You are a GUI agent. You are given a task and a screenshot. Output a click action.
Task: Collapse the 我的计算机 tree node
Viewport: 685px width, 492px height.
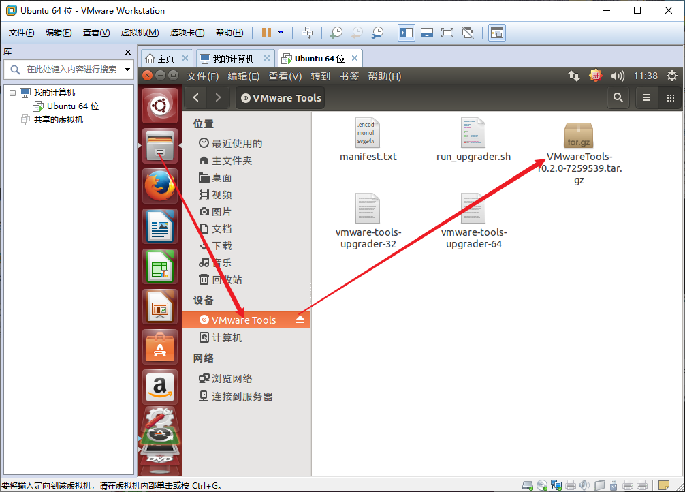coord(14,92)
